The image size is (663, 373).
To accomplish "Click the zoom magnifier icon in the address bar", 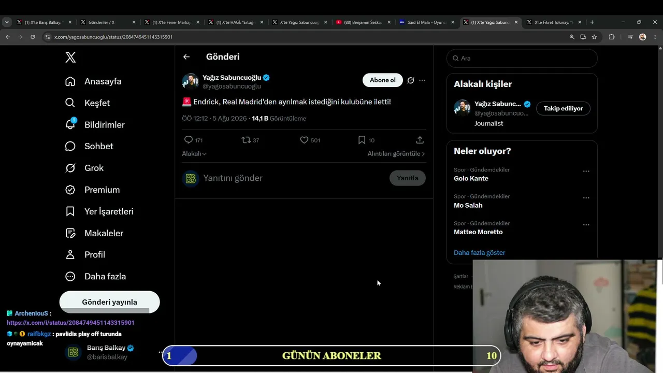I will (572, 37).
